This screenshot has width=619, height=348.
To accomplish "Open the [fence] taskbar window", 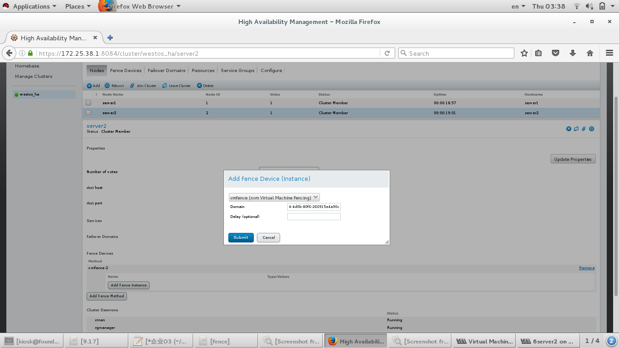I will pos(225,341).
